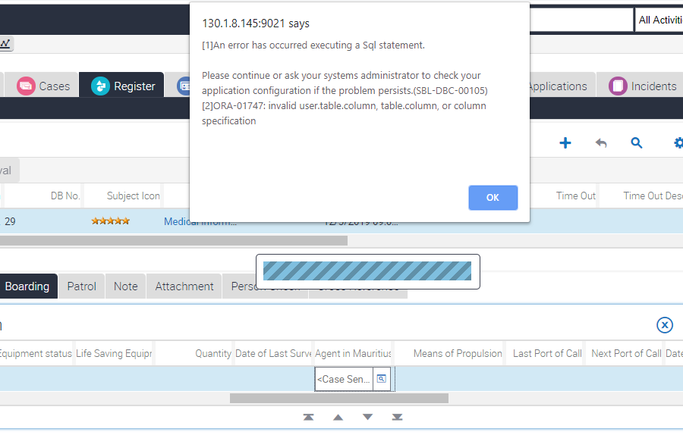Open the Incidents tab
The width and height of the screenshot is (683, 435).
641,86
